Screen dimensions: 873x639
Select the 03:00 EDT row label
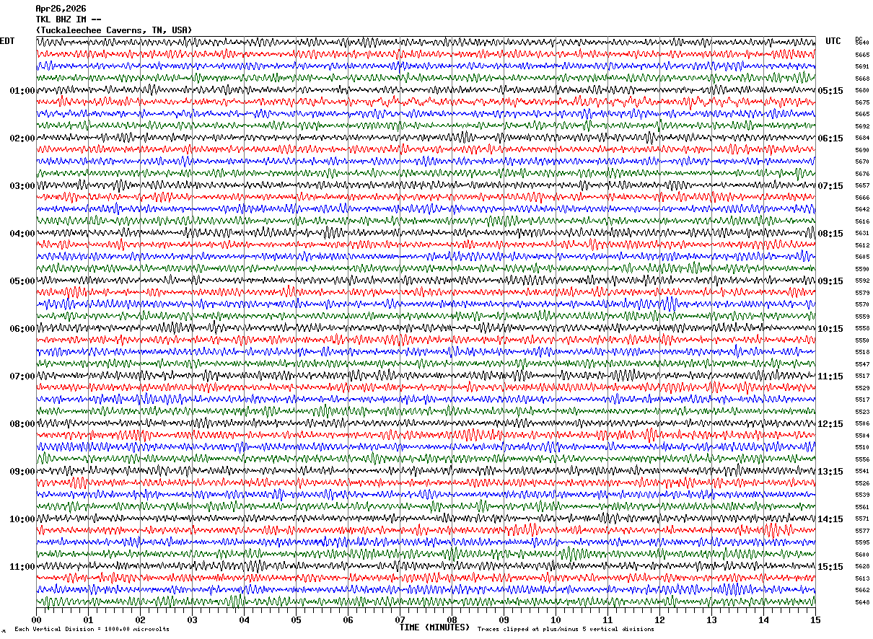(22, 186)
